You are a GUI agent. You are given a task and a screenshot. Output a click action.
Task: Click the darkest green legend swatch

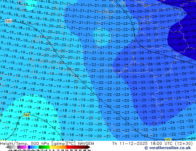click(x=40, y=147)
